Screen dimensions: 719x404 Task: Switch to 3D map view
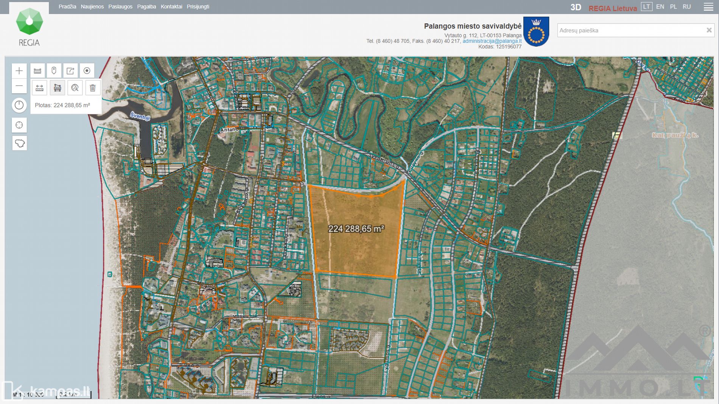coord(576,8)
